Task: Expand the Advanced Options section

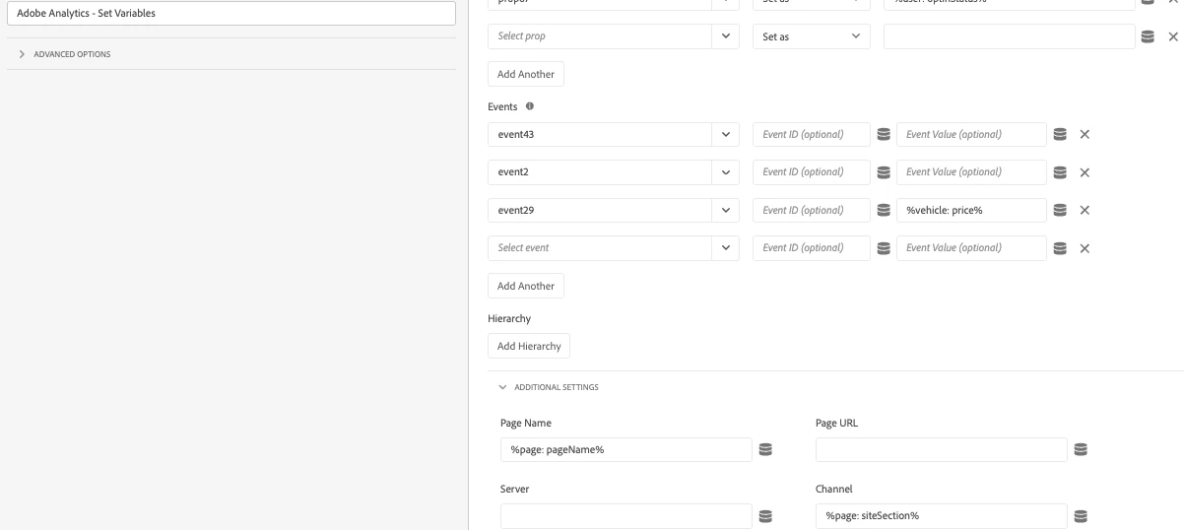Action: coord(65,54)
